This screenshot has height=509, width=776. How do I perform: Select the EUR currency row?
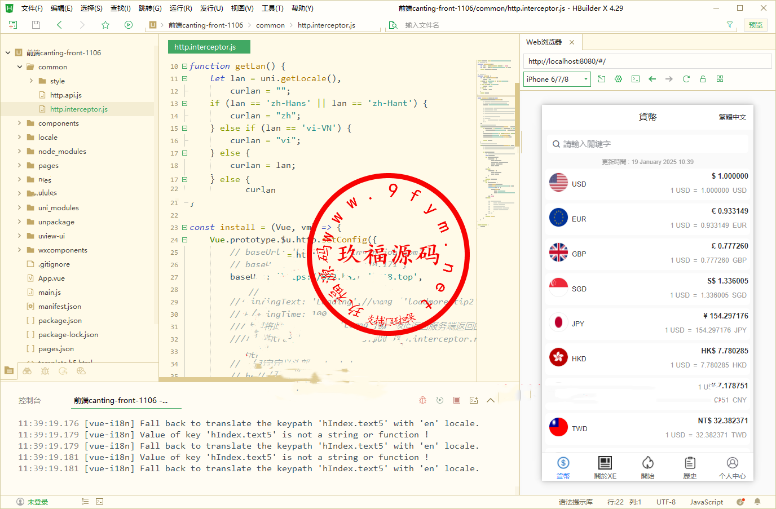point(647,218)
